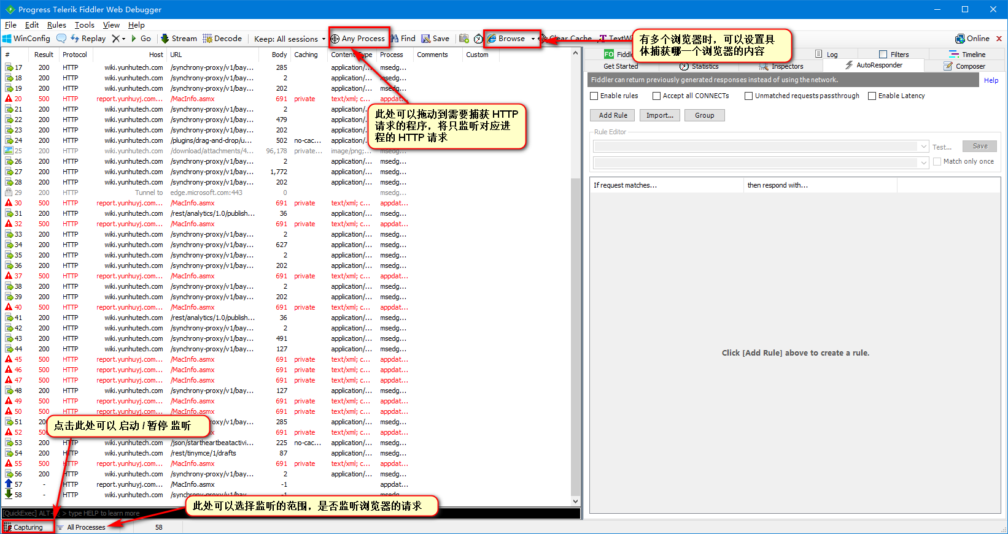Replay selected sessions with Replay button
1008x534 pixels.
click(x=88, y=39)
